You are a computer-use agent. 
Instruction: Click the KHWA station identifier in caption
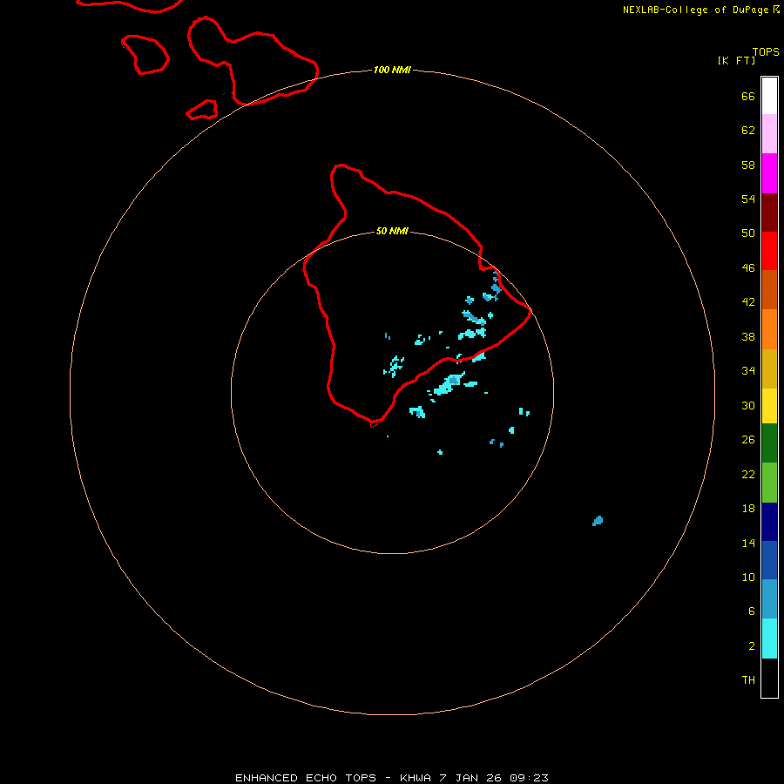click(x=415, y=778)
